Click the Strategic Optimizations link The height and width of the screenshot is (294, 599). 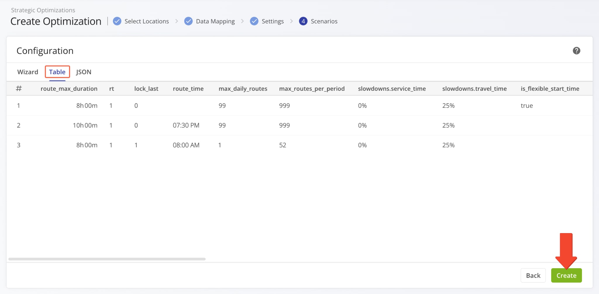coord(43,10)
